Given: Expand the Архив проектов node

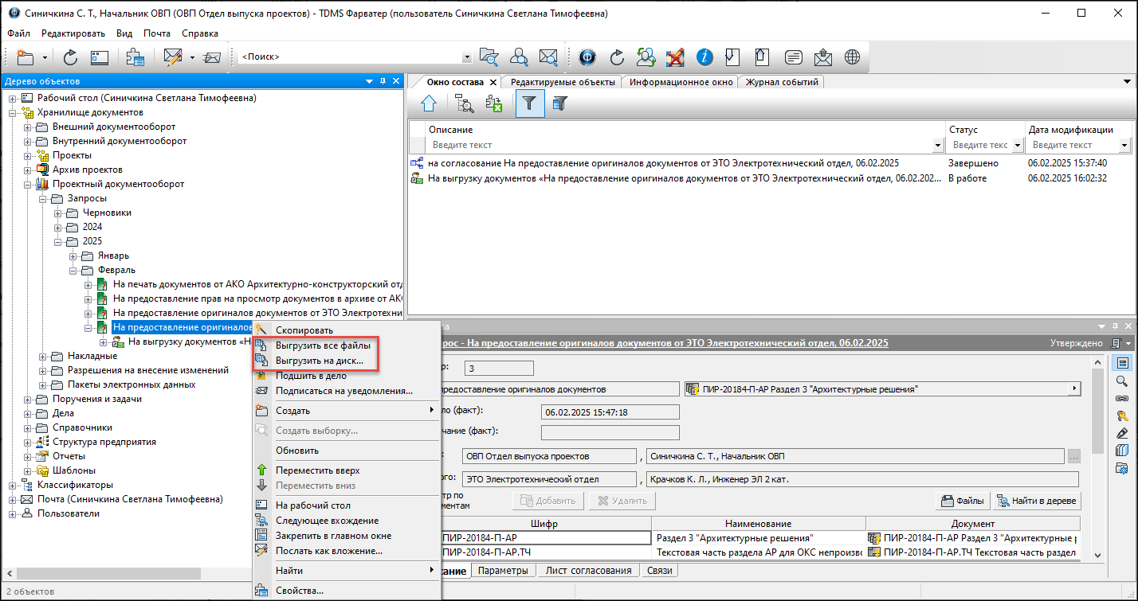Looking at the screenshot, I should click(x=27, y=170).
